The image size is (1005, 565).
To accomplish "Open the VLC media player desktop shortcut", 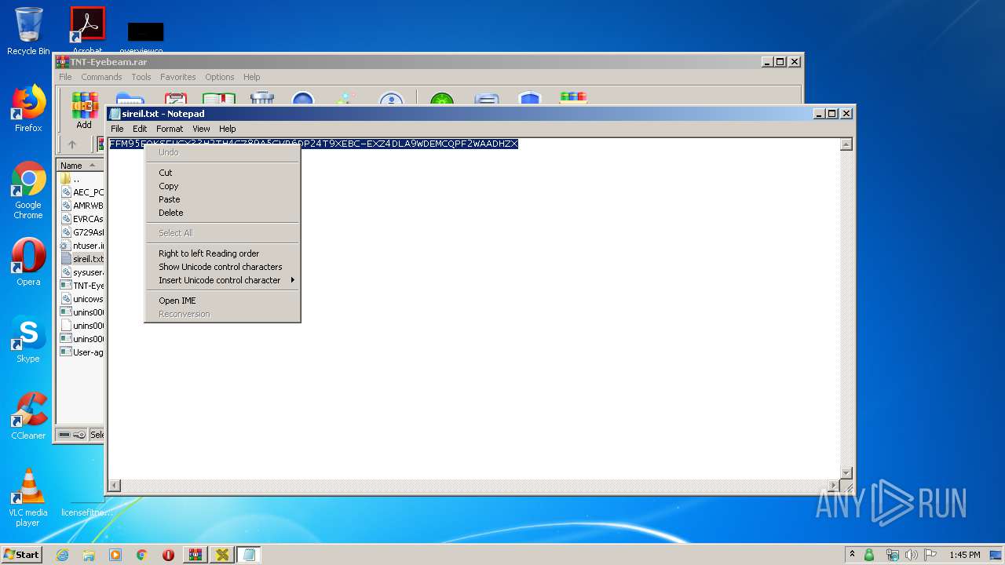I will click(28, 498).
